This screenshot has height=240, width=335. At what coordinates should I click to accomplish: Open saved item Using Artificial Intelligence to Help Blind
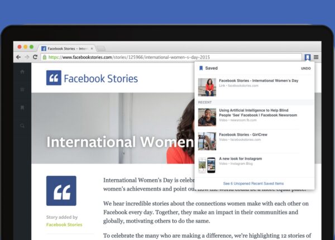(254, 117)
